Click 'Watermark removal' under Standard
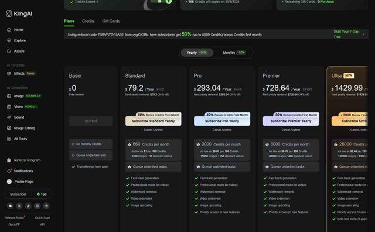 [x=144, y=192]
